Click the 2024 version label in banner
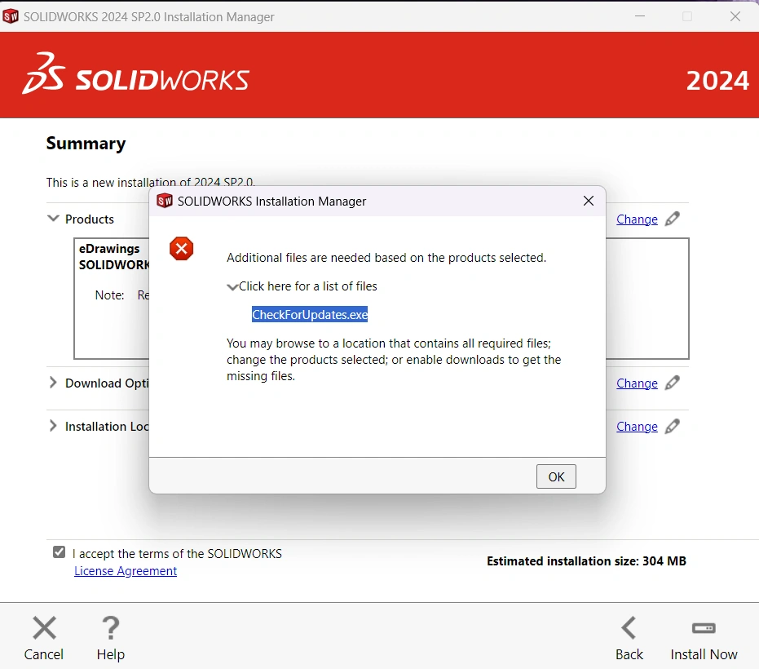Image resolution: width=759 pixels, height=669 pixels. 718,81
